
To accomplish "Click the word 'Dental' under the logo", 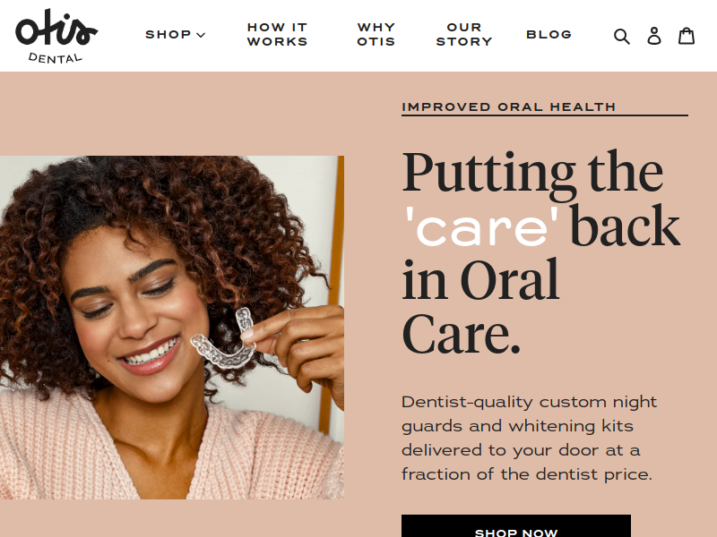I will point(56,58).
